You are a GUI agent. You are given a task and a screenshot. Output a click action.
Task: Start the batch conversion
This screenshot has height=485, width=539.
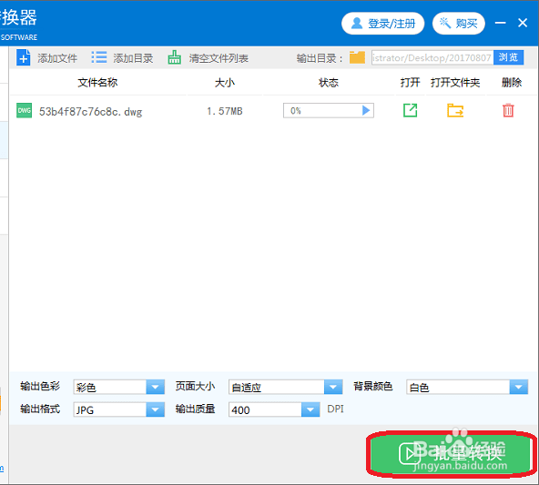tap(451, 454)
